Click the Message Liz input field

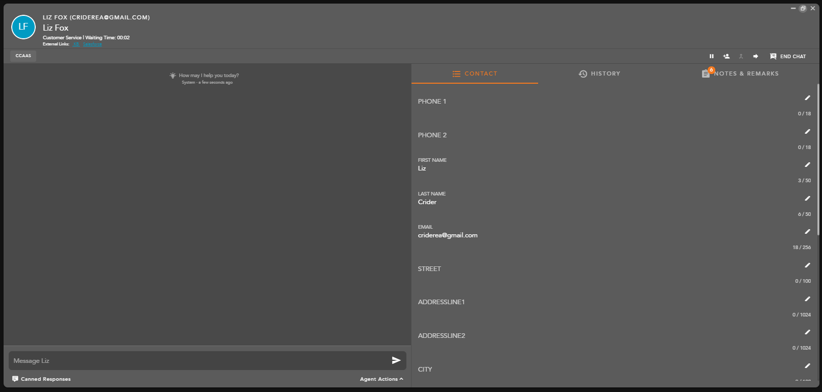coord(199,360)
